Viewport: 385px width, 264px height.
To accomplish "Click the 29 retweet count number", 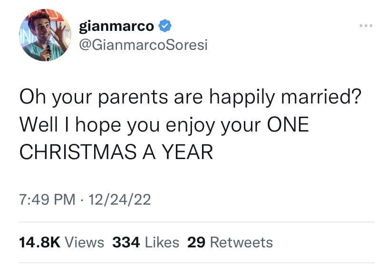I will pos(196,242).
